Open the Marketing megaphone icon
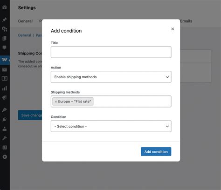 pos(5,97)
